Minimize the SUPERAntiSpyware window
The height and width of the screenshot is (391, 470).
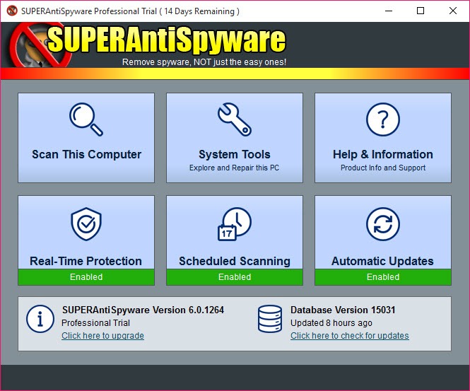click(389, 11)
